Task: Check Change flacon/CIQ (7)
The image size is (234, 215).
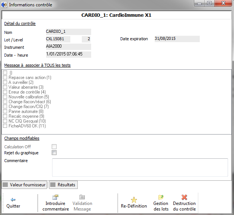Action: pyautogui.click(x=5, y=107)
